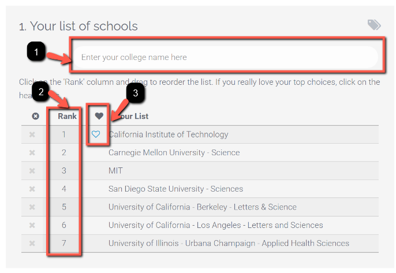Screen dimensions: 396x273
Task: Click rank cell number 7
Action: pos(64,243)
